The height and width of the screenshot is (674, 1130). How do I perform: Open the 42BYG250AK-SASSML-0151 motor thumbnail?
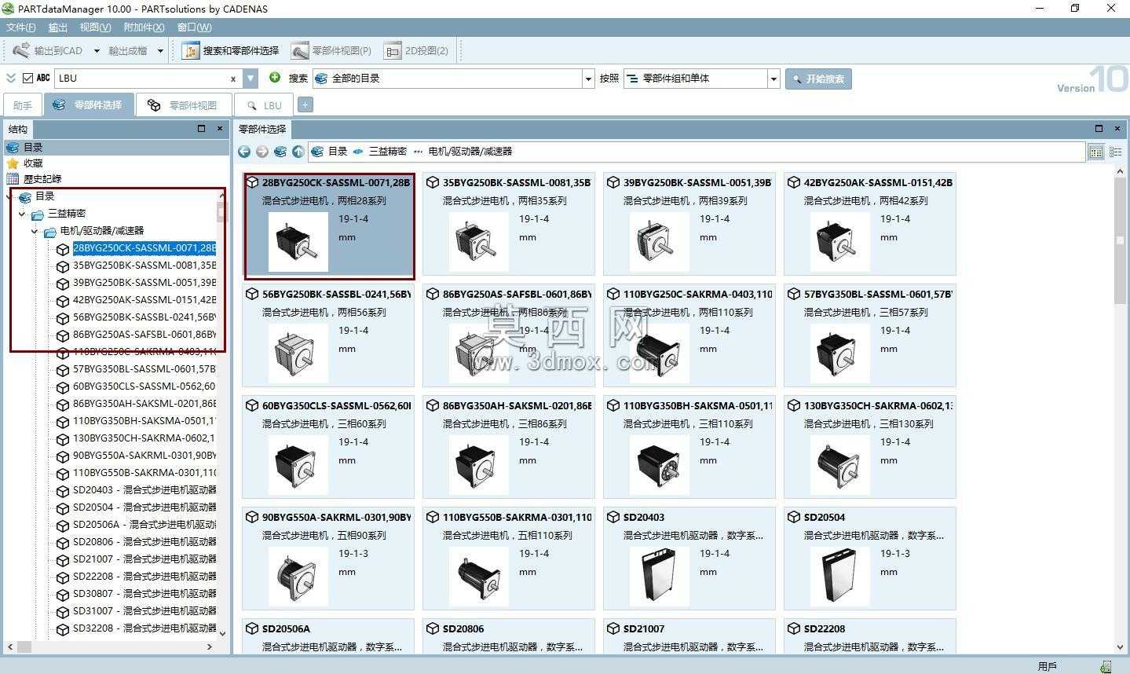[840, 242]
